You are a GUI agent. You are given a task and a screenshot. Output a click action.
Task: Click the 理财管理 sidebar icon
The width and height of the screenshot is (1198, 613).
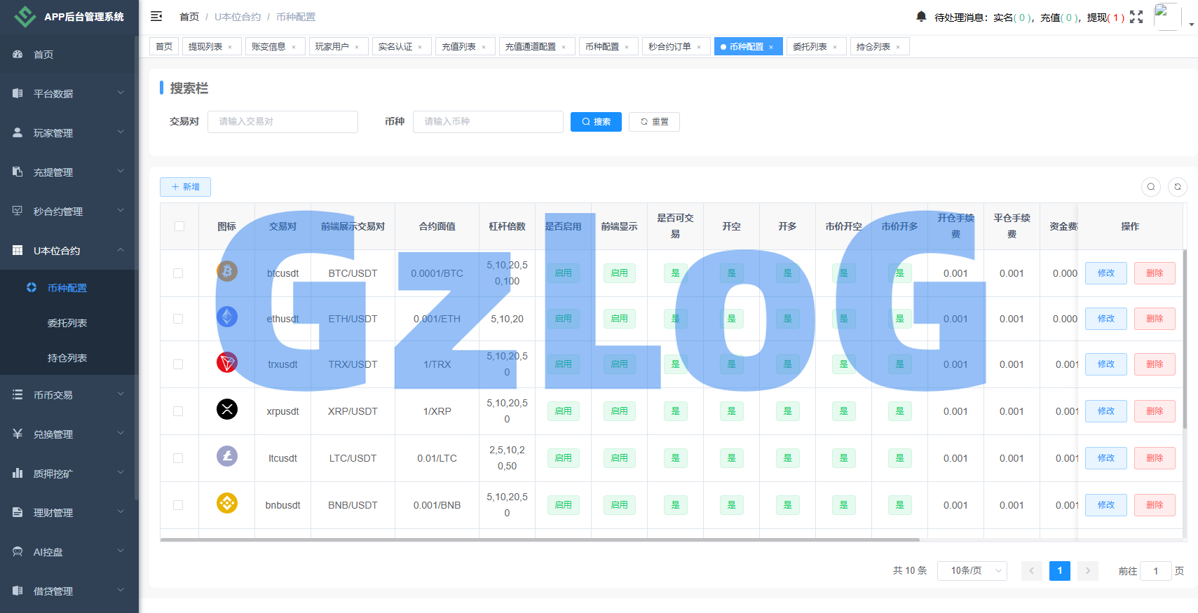click(x=18, y=512)
